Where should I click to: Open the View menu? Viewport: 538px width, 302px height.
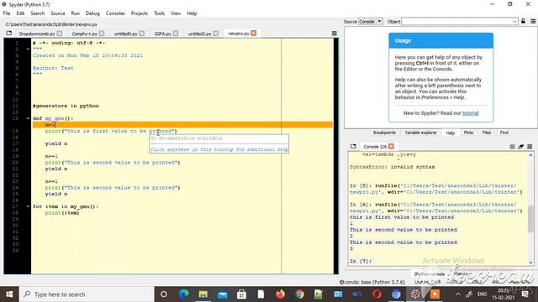pos(176,13)
